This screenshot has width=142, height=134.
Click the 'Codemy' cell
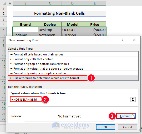coord(25,34)
